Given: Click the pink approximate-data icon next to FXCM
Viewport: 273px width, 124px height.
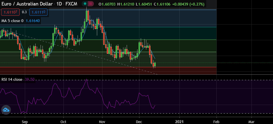Looking at the screenshot, I should [91, 4].
